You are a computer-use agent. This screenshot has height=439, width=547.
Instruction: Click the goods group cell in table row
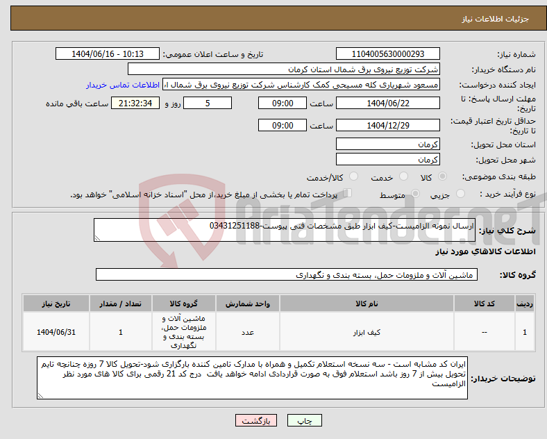click(x=184, y=332)
